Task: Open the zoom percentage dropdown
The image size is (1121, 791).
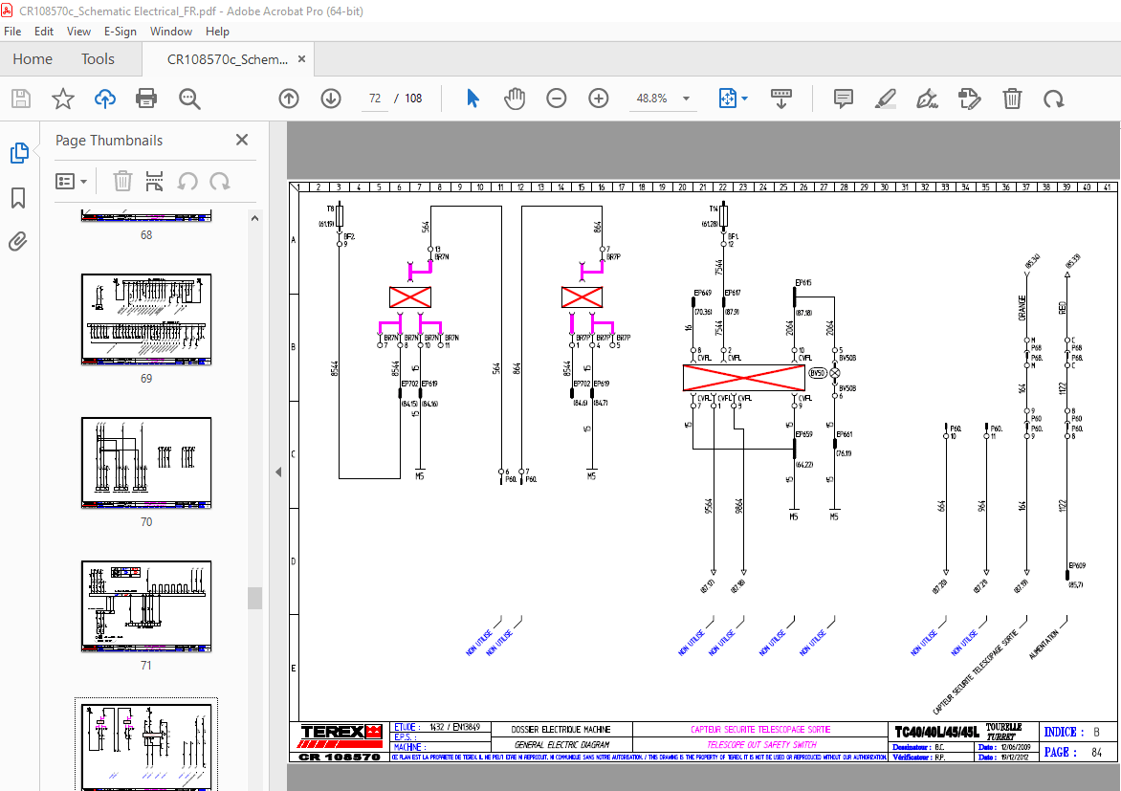Action: click(685, 98)
